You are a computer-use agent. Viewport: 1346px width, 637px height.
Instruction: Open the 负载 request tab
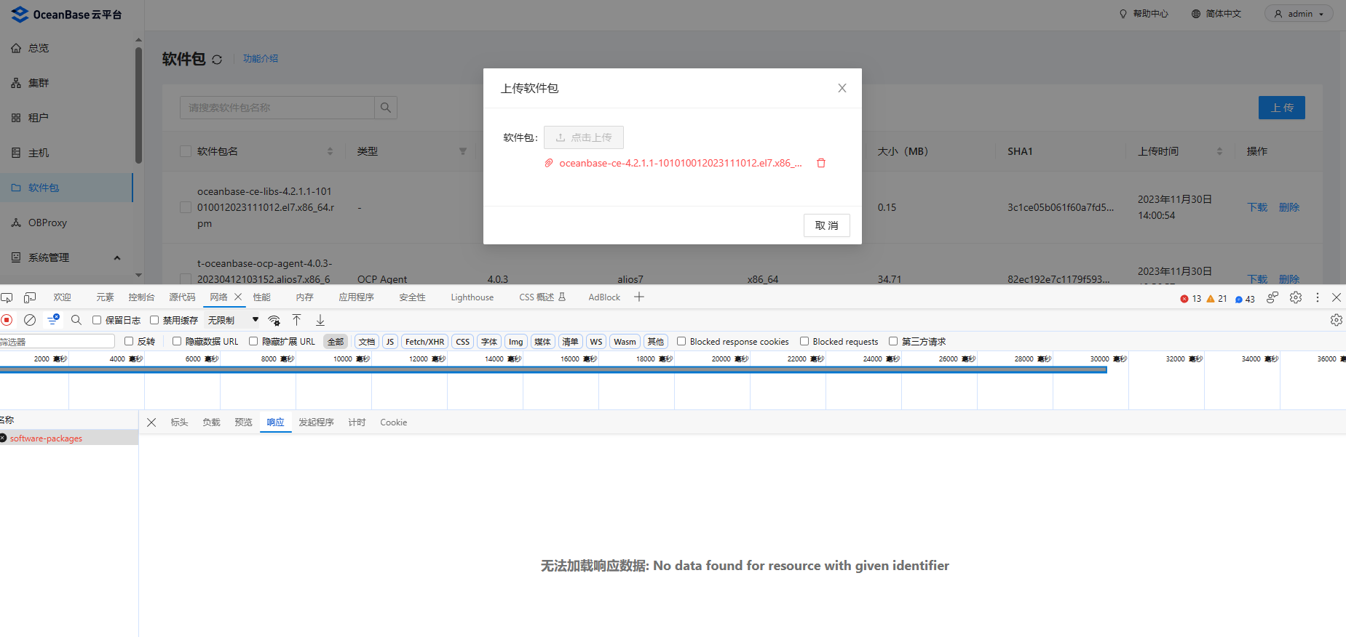coord(211,422)
